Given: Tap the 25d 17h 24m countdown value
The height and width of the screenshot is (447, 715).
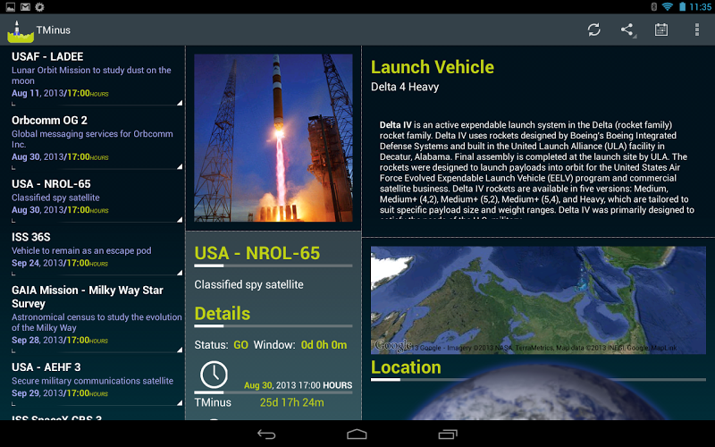Looking at the screenshot, I should pos(292,402).
